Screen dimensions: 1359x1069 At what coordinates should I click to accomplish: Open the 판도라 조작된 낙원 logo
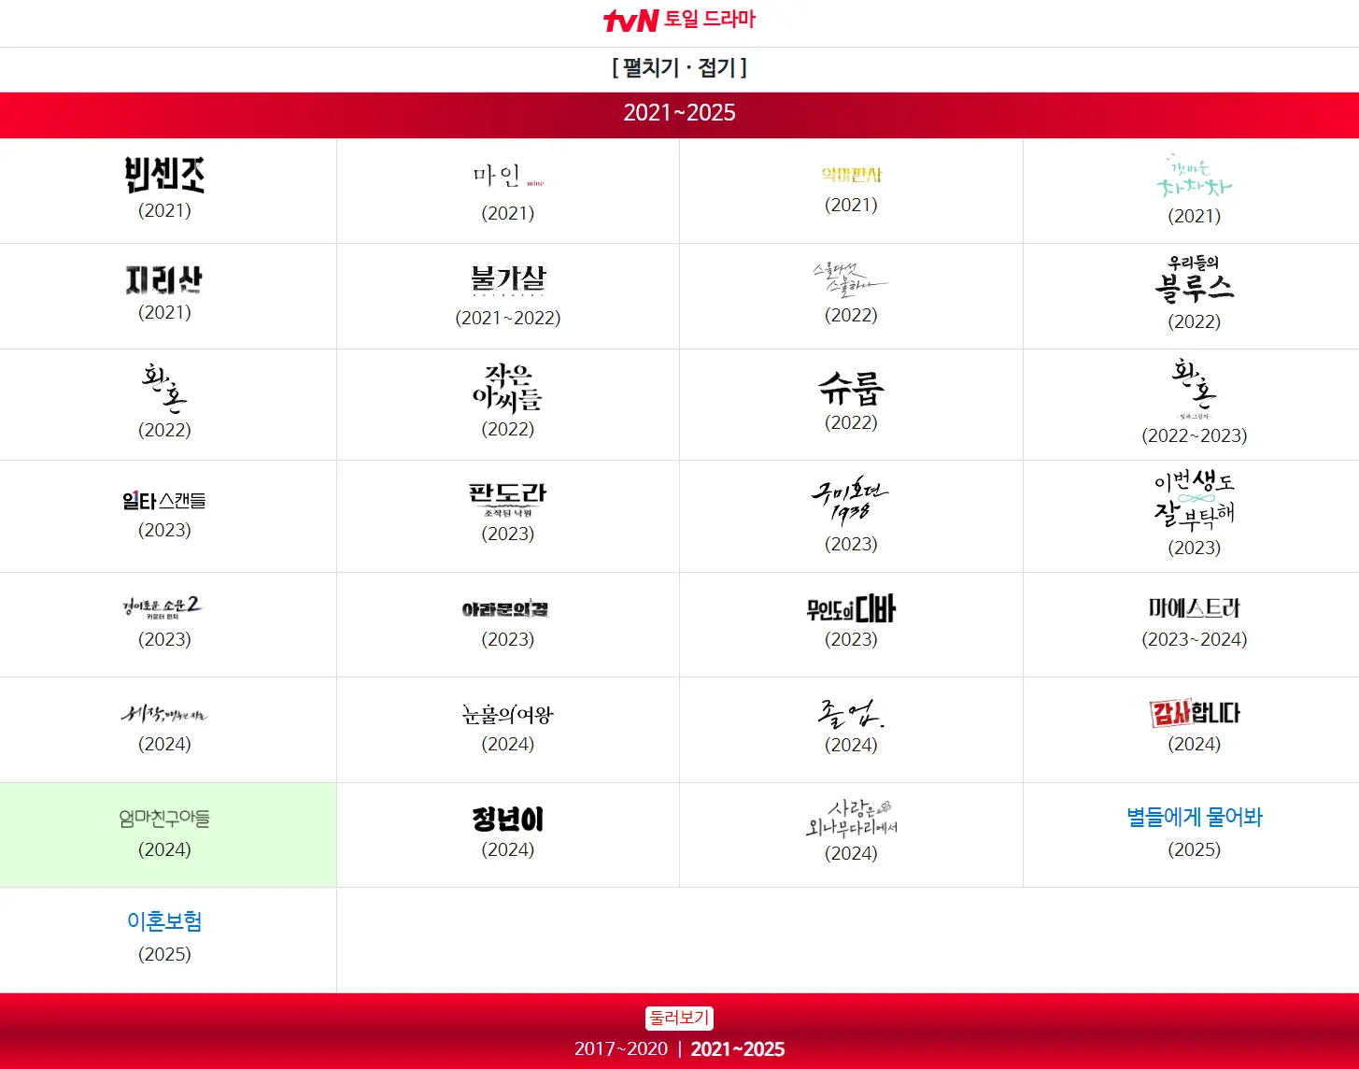tap(507, 500)
